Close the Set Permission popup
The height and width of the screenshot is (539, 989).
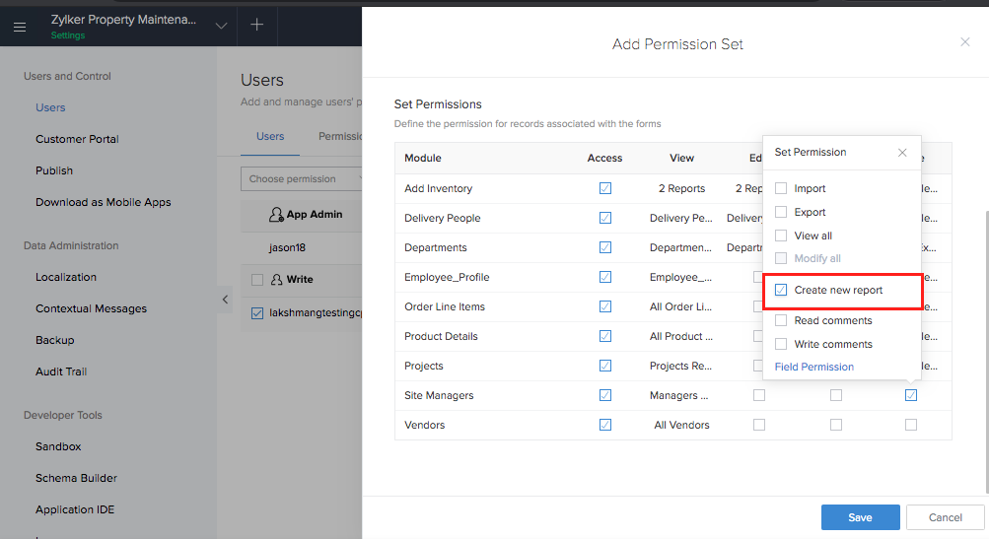point(902,153)
